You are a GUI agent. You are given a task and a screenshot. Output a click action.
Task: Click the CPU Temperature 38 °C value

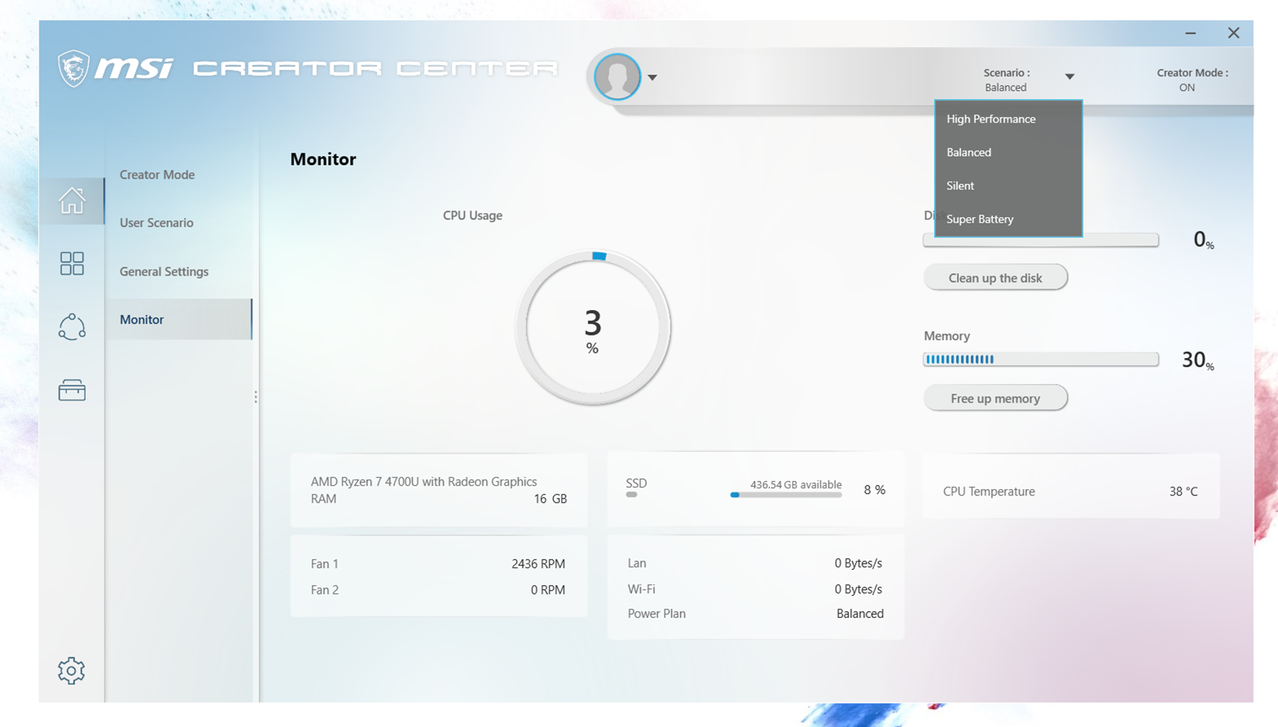coord(1183,492)
